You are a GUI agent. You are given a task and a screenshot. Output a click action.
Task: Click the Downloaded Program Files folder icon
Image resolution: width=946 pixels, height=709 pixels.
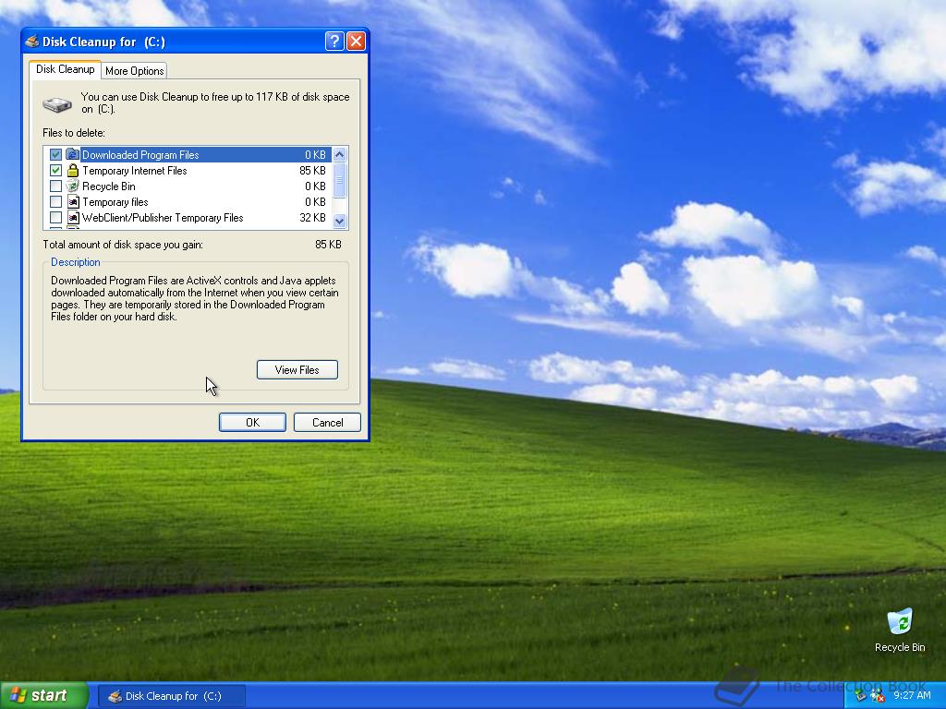(72, 154)
